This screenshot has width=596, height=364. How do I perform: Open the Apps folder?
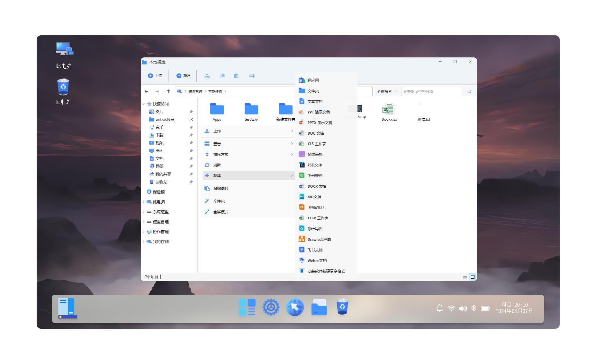(x=217, y=112)
